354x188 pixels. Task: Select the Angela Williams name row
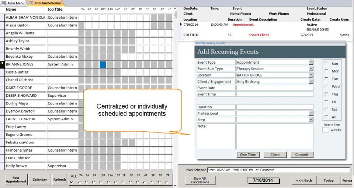[x=25, y=33]
